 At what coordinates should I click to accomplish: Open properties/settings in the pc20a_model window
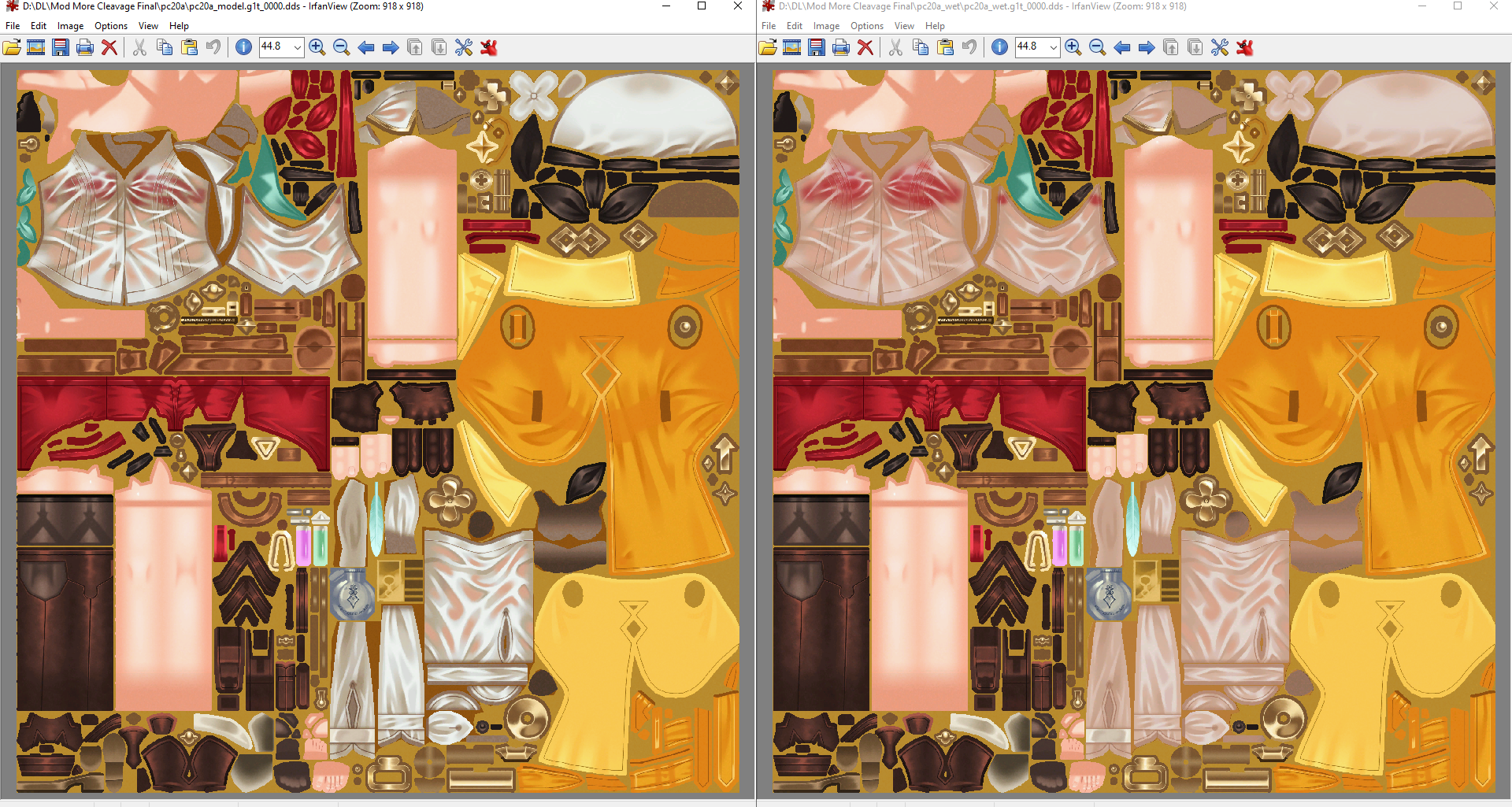tap(464, 47)
